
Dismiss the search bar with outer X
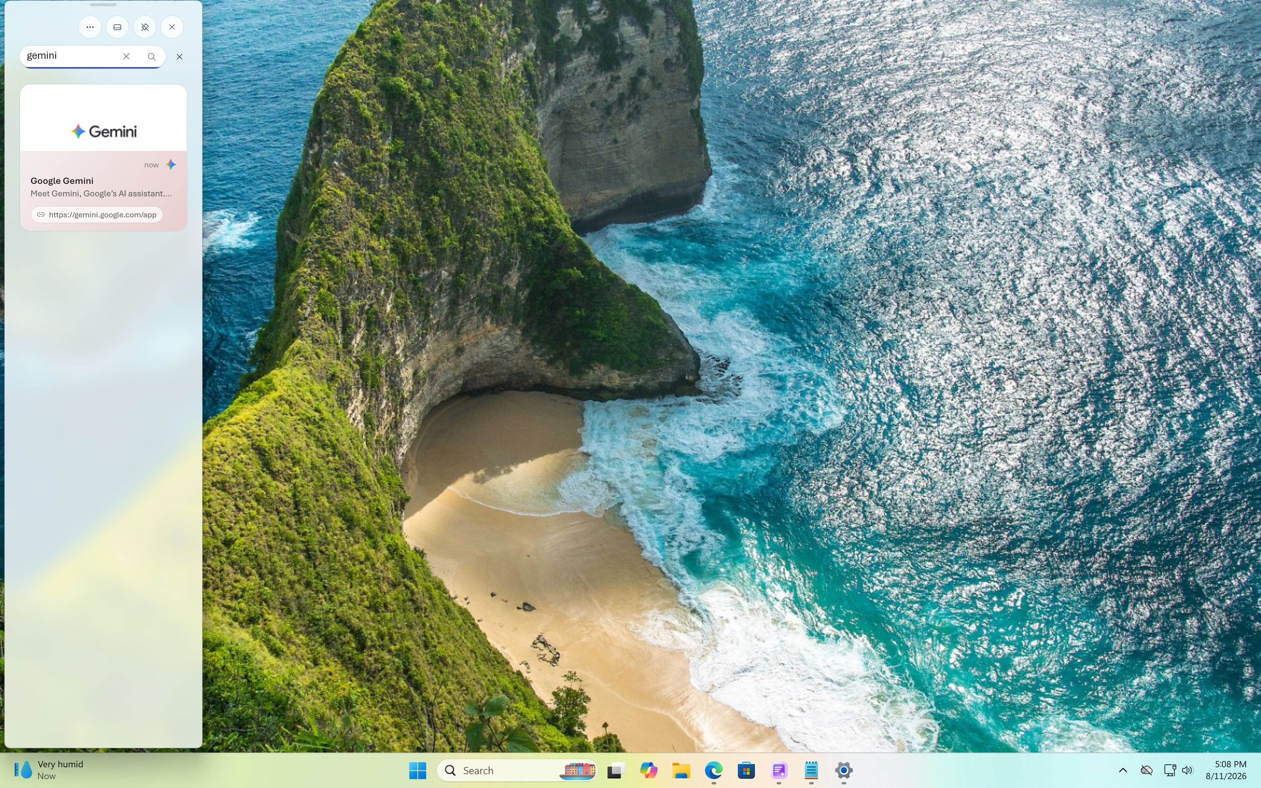(179, 57)
